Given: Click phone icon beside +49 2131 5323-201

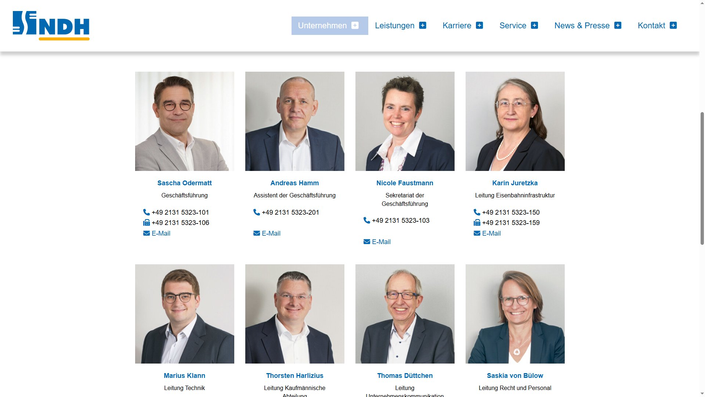Looking at the screenshot, I should tap(256, 212).
